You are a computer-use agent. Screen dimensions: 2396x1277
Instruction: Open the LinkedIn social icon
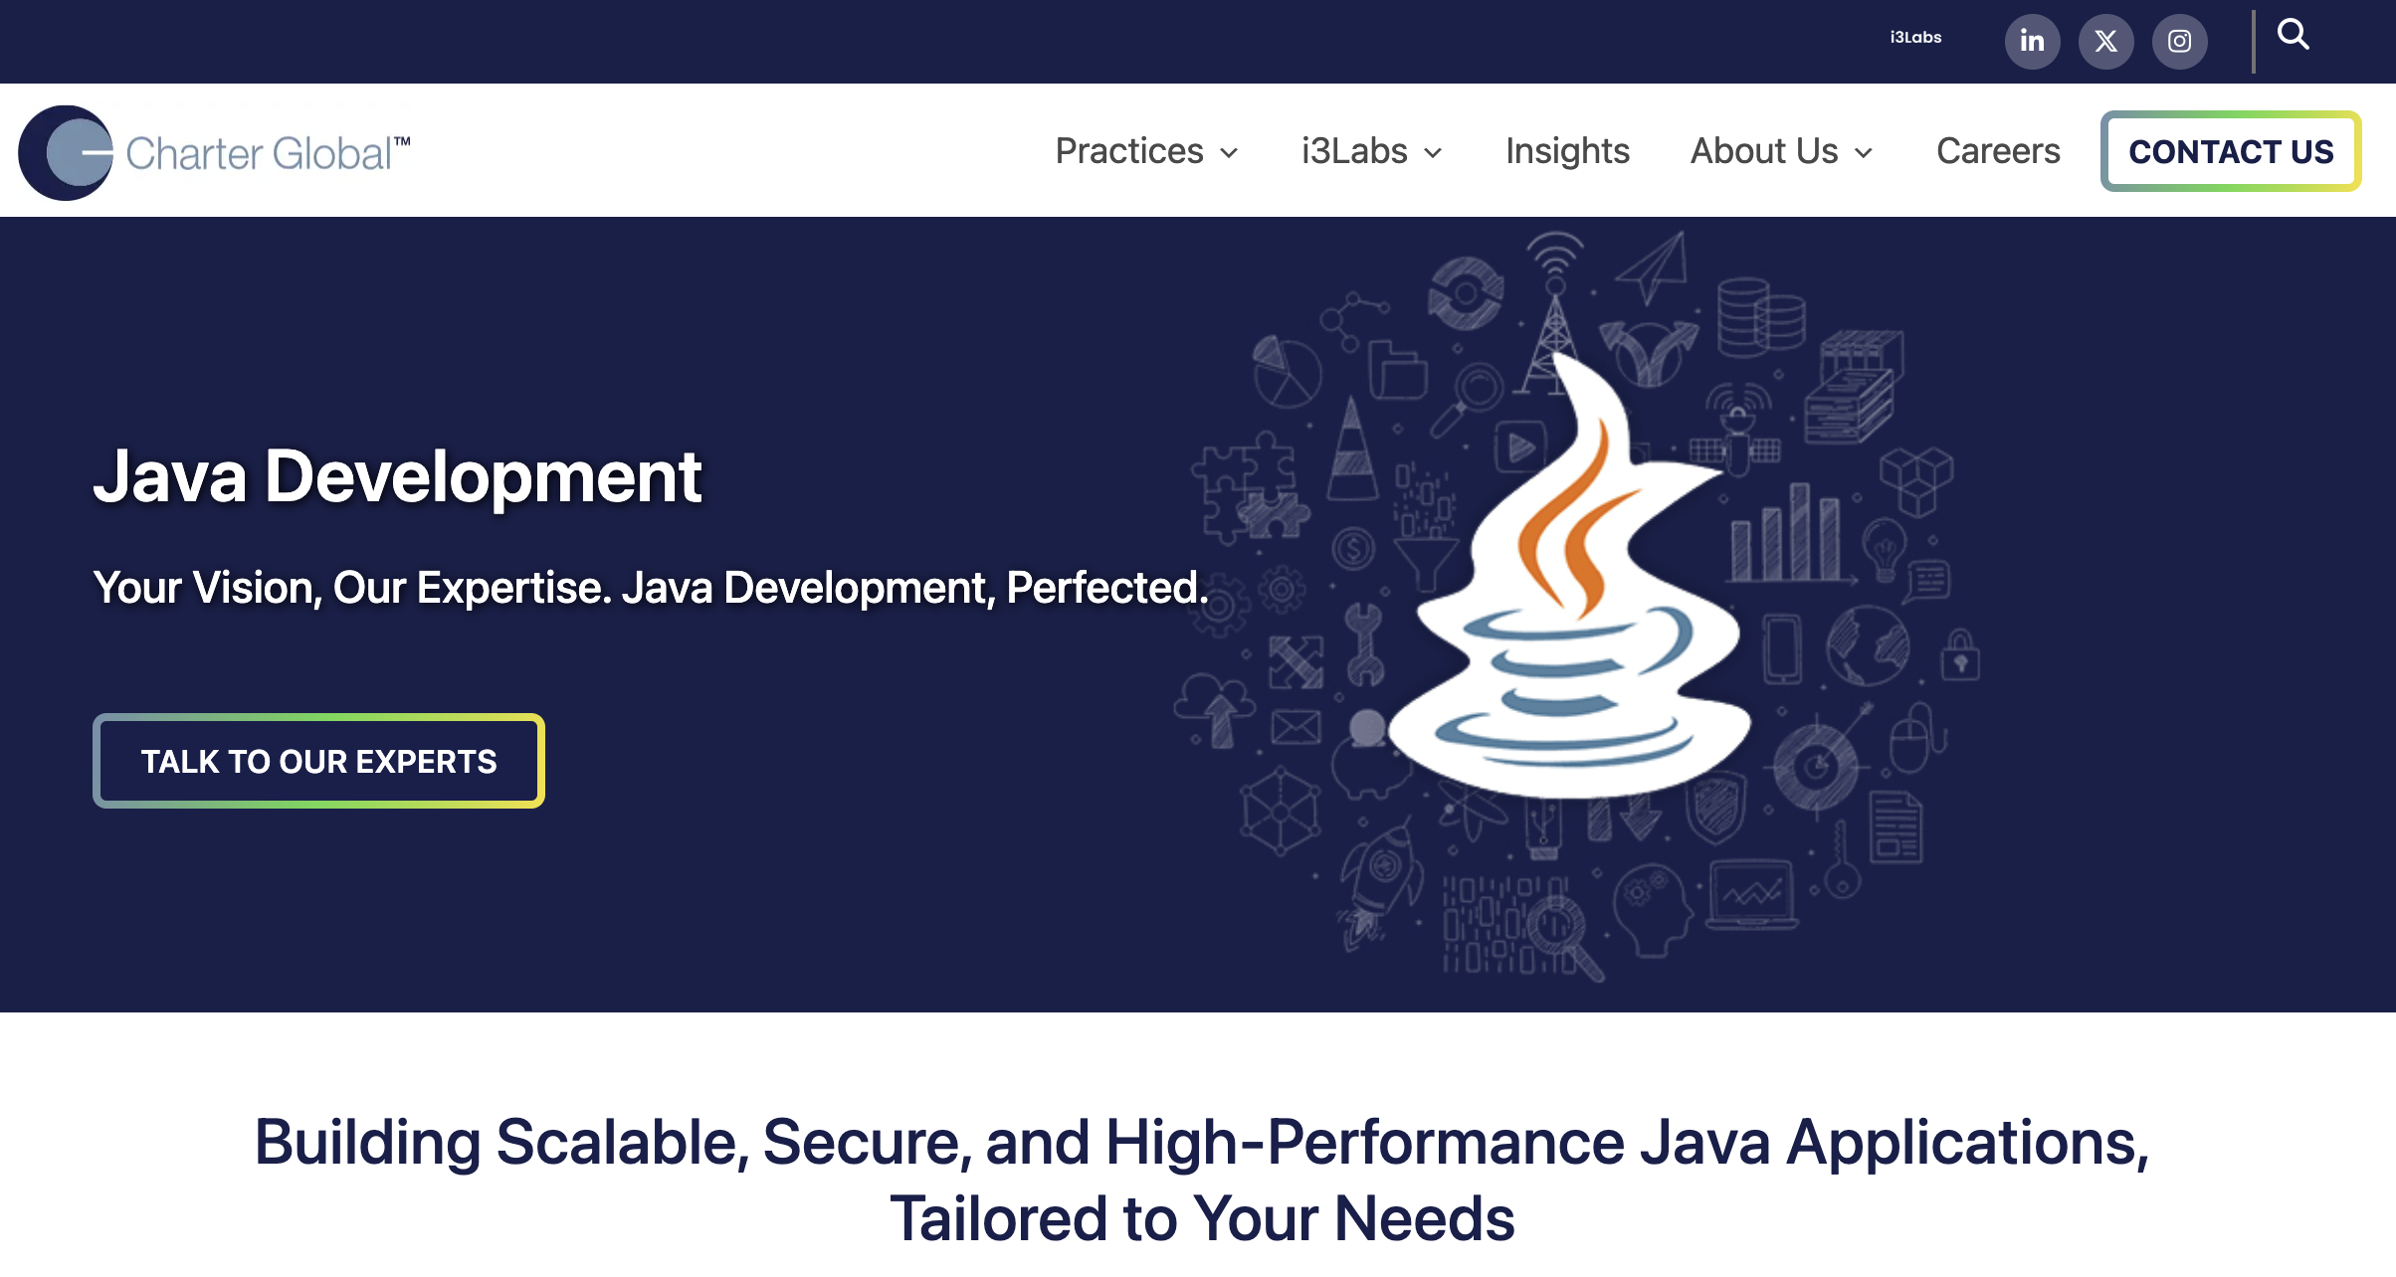(x=2032, y=41)
